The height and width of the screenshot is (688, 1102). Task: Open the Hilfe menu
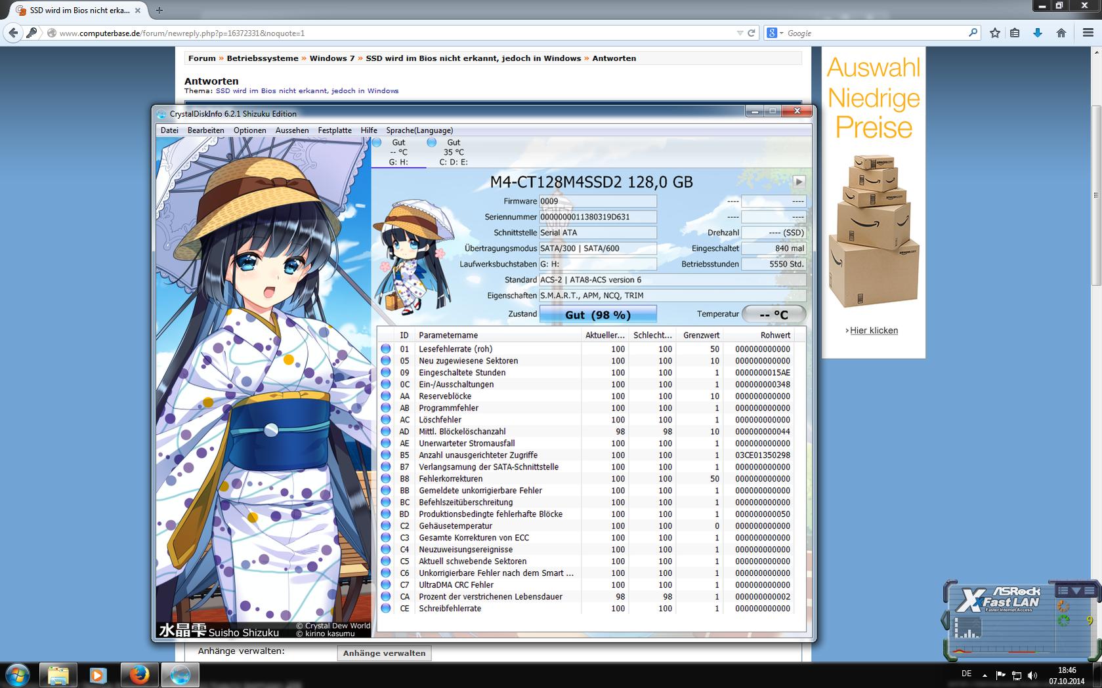coord(369,131)
